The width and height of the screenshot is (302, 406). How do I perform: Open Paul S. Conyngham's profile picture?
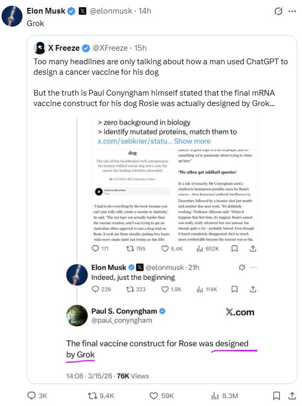(x=77, y=316)
